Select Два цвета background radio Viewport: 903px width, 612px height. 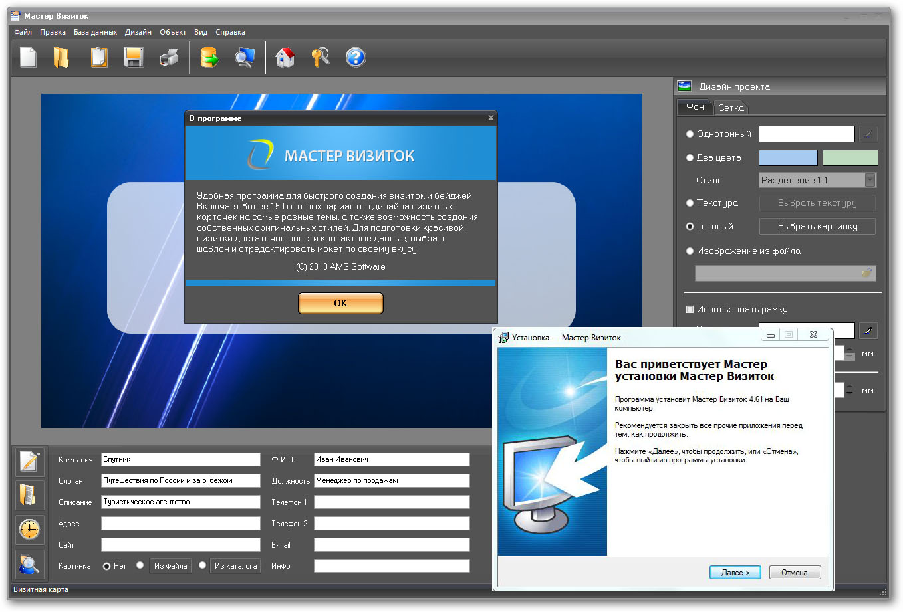(x=690, y=158)
